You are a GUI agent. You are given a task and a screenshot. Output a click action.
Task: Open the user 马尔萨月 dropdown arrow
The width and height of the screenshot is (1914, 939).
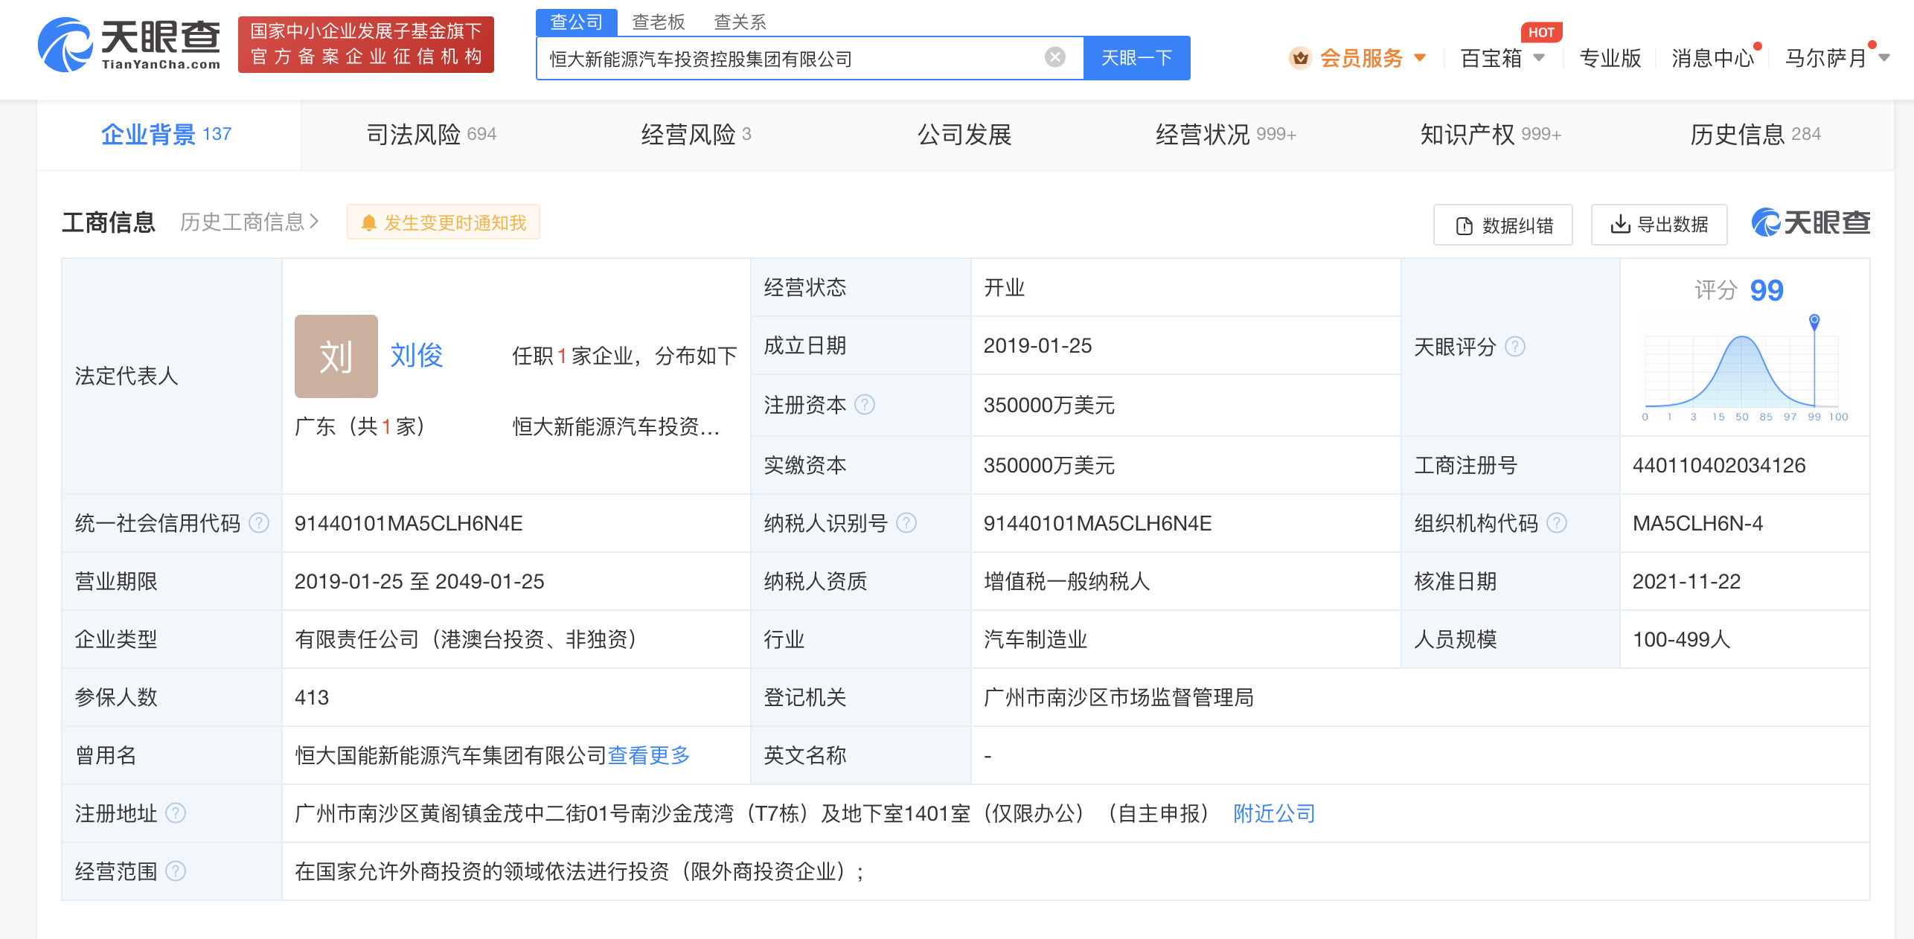1884,57
